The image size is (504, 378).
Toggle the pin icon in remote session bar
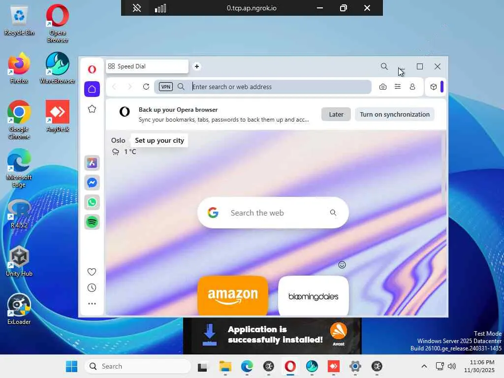[137, 8]
